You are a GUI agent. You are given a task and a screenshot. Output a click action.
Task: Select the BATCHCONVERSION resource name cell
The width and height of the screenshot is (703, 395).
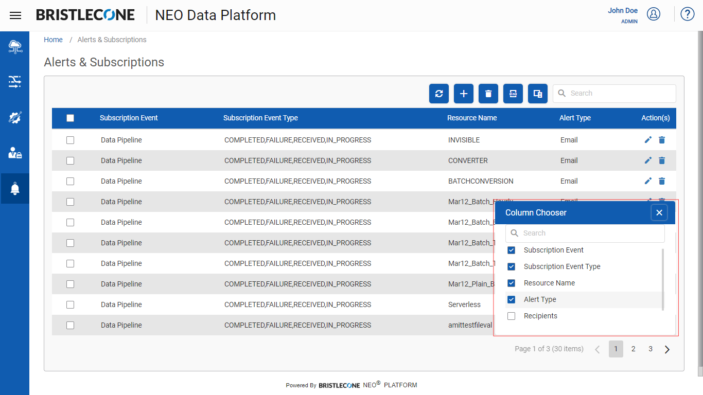(x=481, y=181)
